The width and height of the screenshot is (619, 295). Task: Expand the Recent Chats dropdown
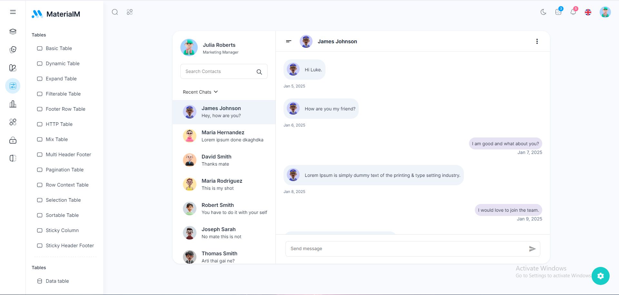click(x=200, y=92)
